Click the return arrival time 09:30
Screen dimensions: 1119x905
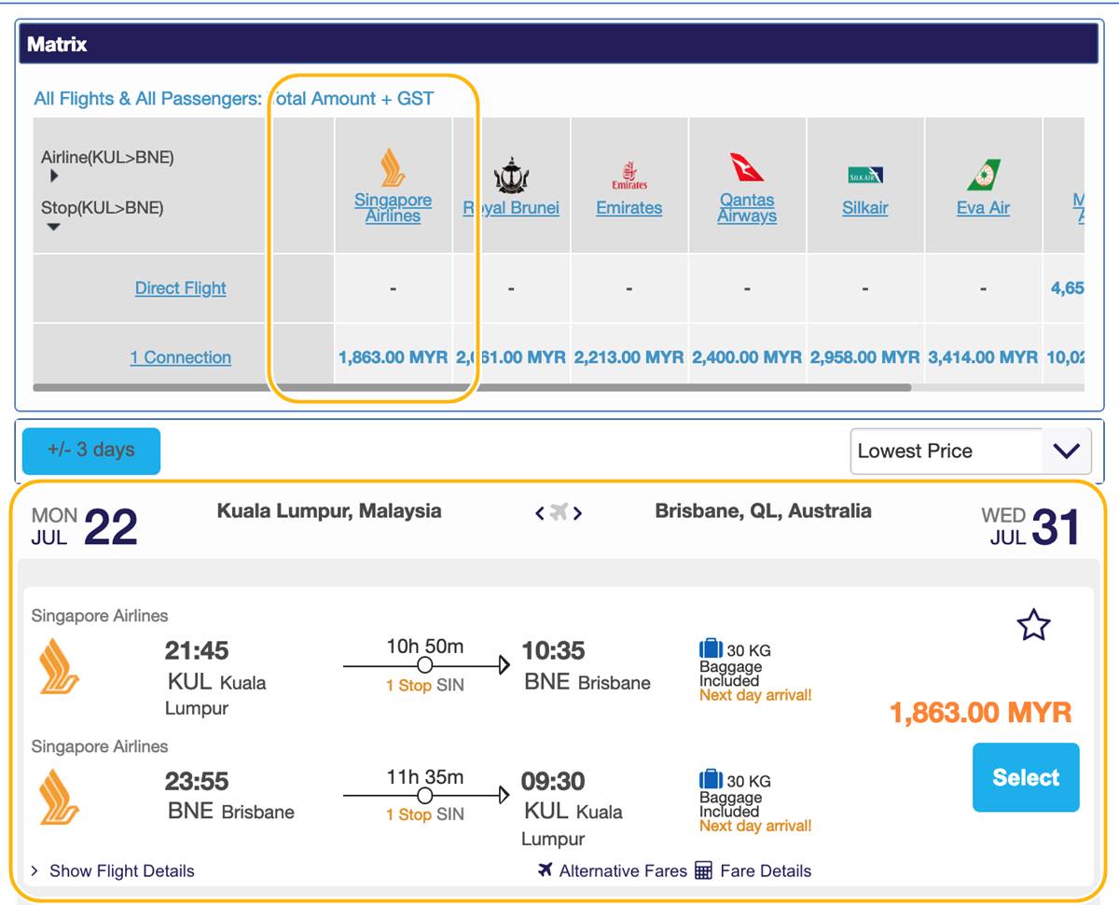coord(553,781)
